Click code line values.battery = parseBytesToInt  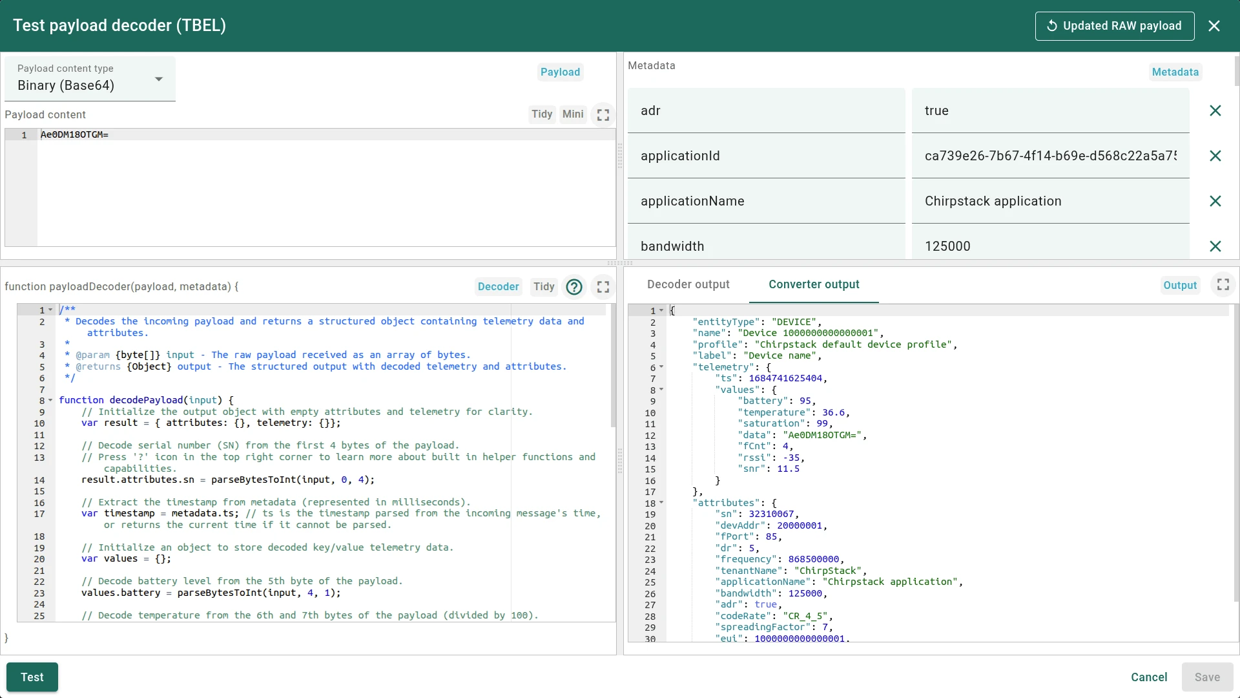click(x=211, y=593)
